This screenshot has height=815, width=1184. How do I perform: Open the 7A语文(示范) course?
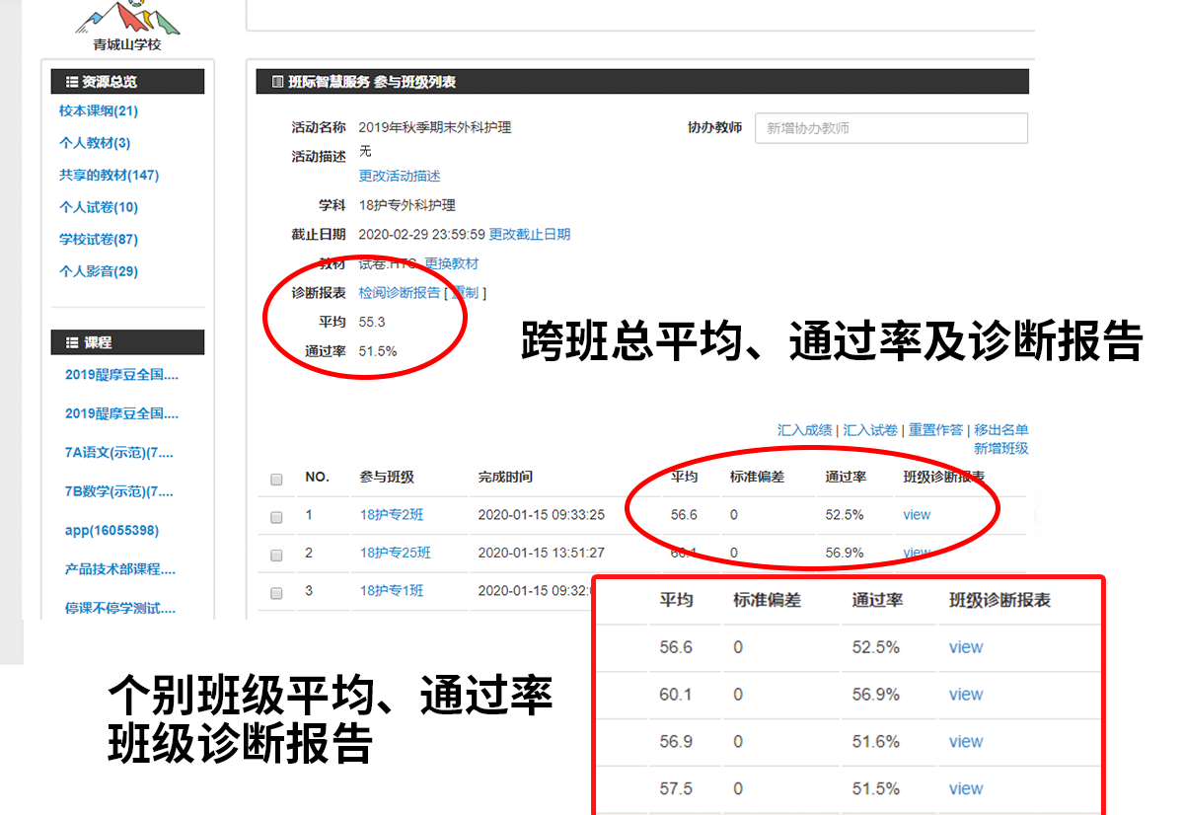tap(118, 453)
